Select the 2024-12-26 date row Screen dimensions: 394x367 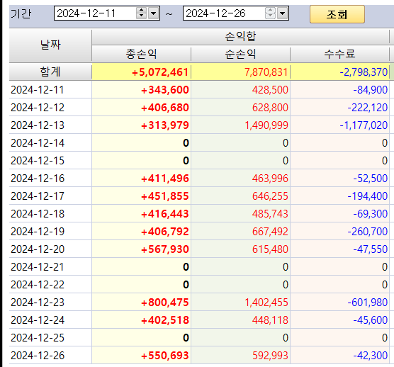[x=50, y=356]
